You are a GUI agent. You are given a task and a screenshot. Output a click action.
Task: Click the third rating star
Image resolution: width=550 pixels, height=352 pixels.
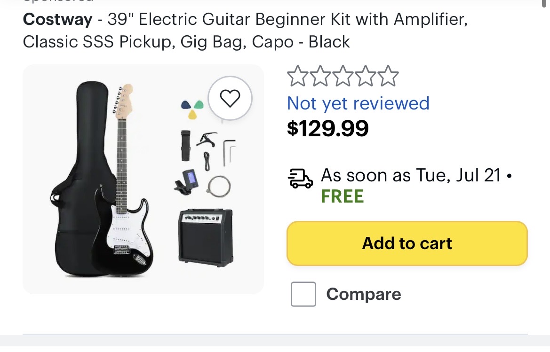tap(343, 76)
